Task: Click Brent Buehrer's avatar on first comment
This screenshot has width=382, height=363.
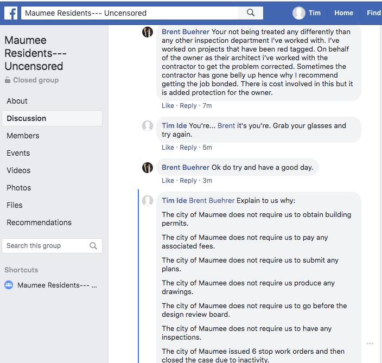Action: click(x=148, y=32)
